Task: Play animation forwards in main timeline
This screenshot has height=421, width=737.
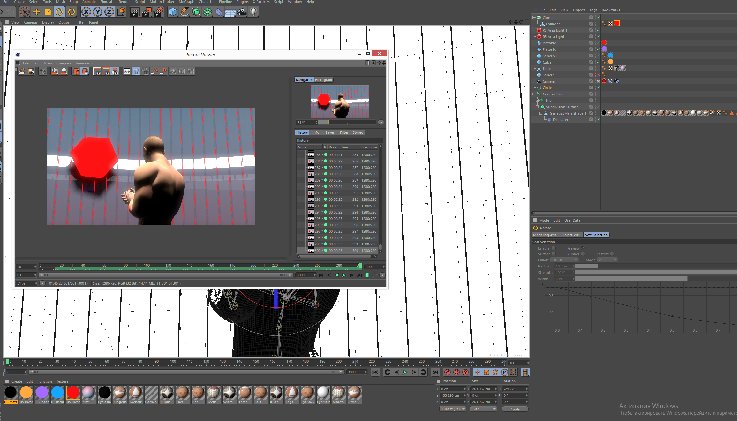Action: pyautogui.click(x=405, y=372)
